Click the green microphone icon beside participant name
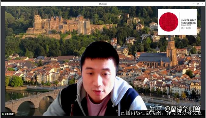Screen dimensions: 206x118 3,114
